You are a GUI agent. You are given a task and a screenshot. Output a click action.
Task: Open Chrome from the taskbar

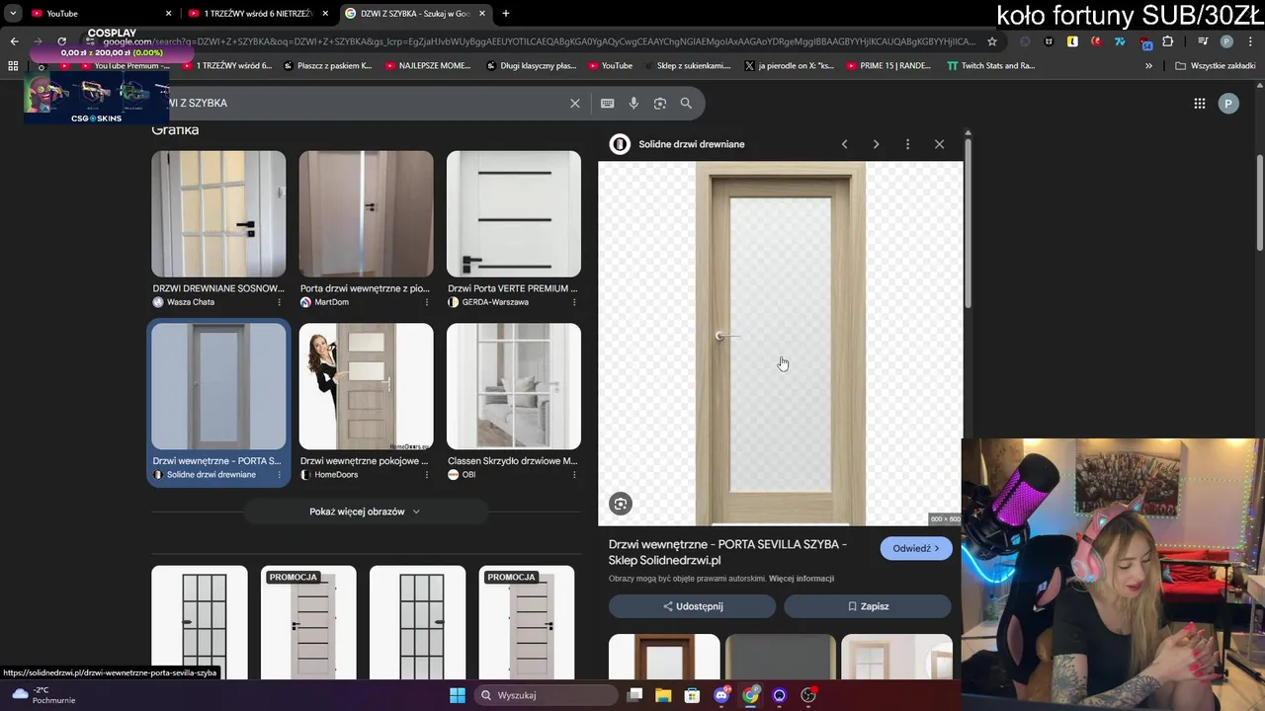[x=751, y=695]
